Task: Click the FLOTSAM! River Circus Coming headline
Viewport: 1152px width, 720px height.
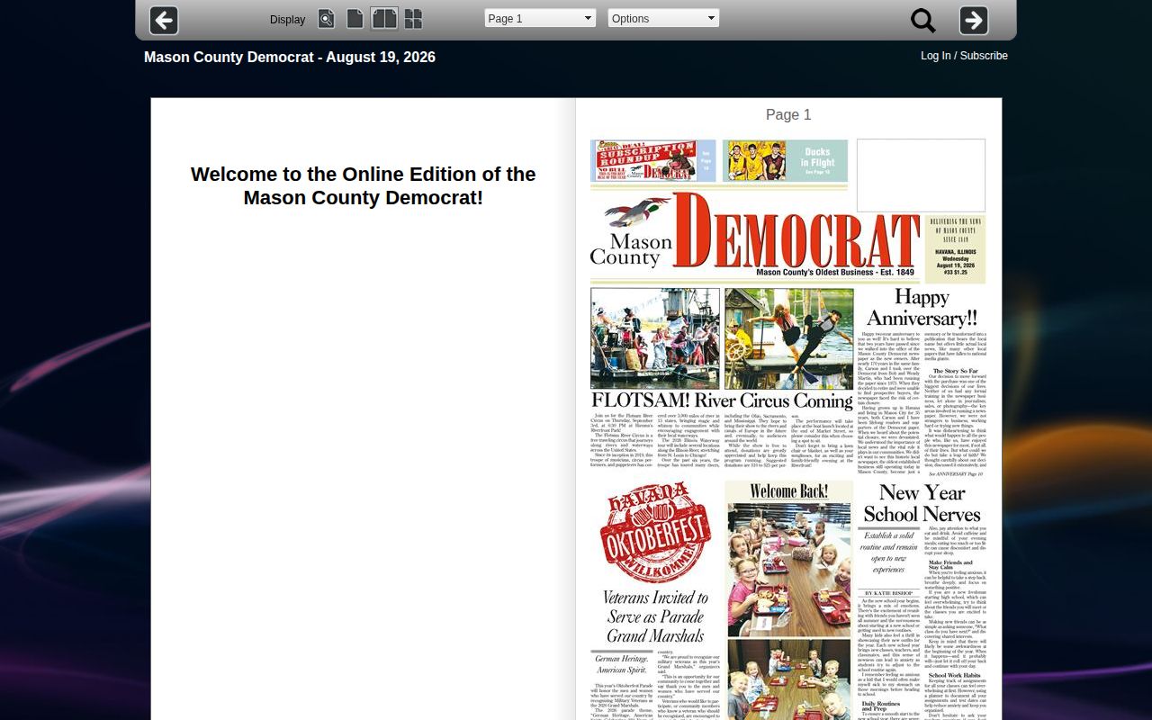Action: tap(722, 401)
